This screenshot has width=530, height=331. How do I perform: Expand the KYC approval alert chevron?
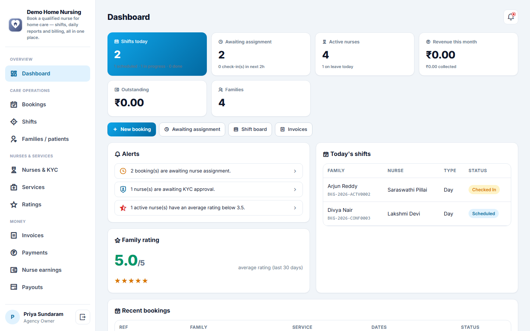295,189
